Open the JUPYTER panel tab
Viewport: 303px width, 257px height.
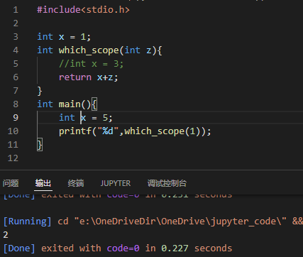(x=116, y=183)
